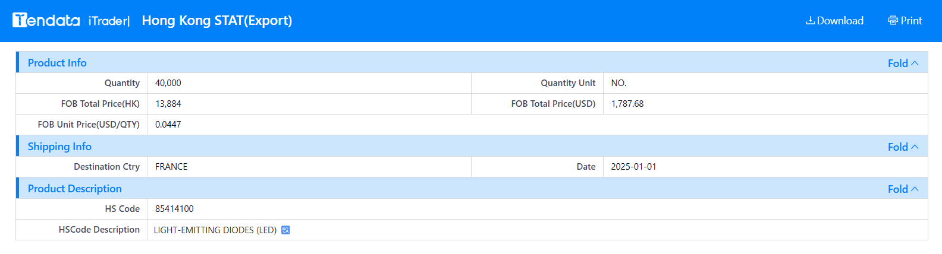
Task: Select FOB total USD value 1,787.68
Action: [627, 104]
